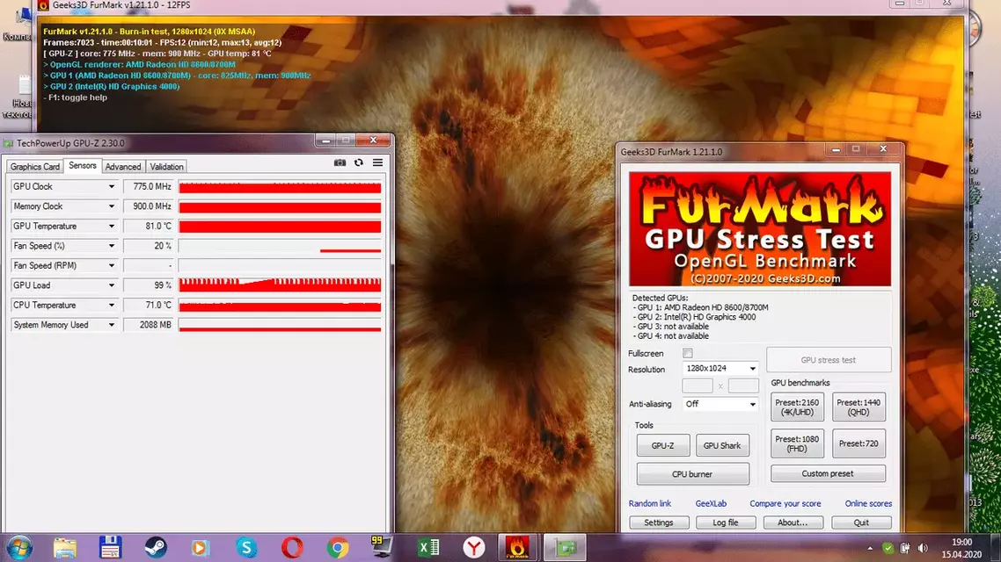Expand the System Memory Used dropdown
The image size is (1001, 562).
pyautogui.click(x=112, y=325)
